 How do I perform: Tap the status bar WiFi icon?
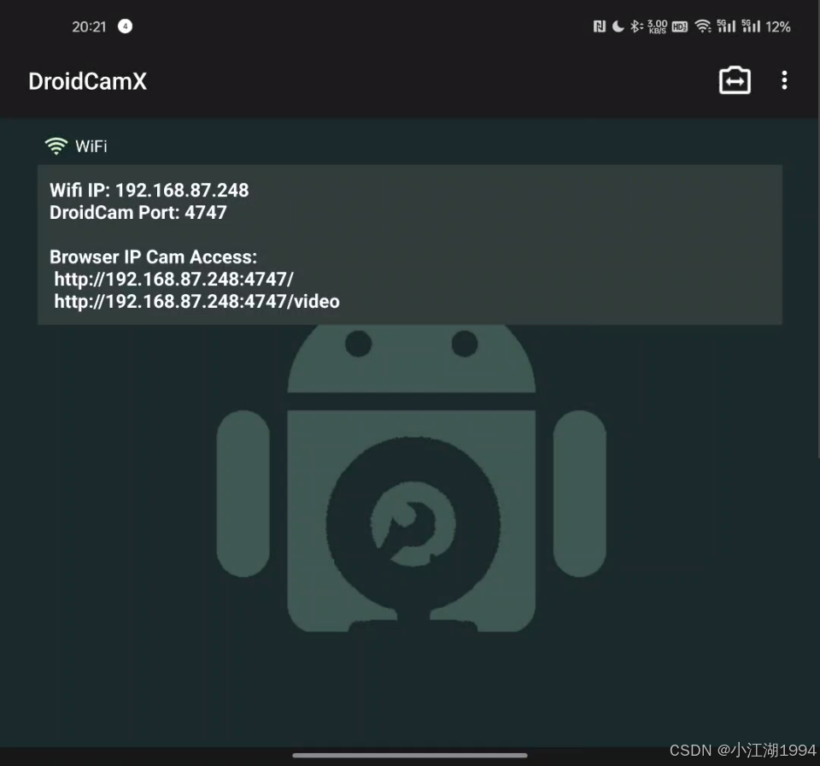703,27
